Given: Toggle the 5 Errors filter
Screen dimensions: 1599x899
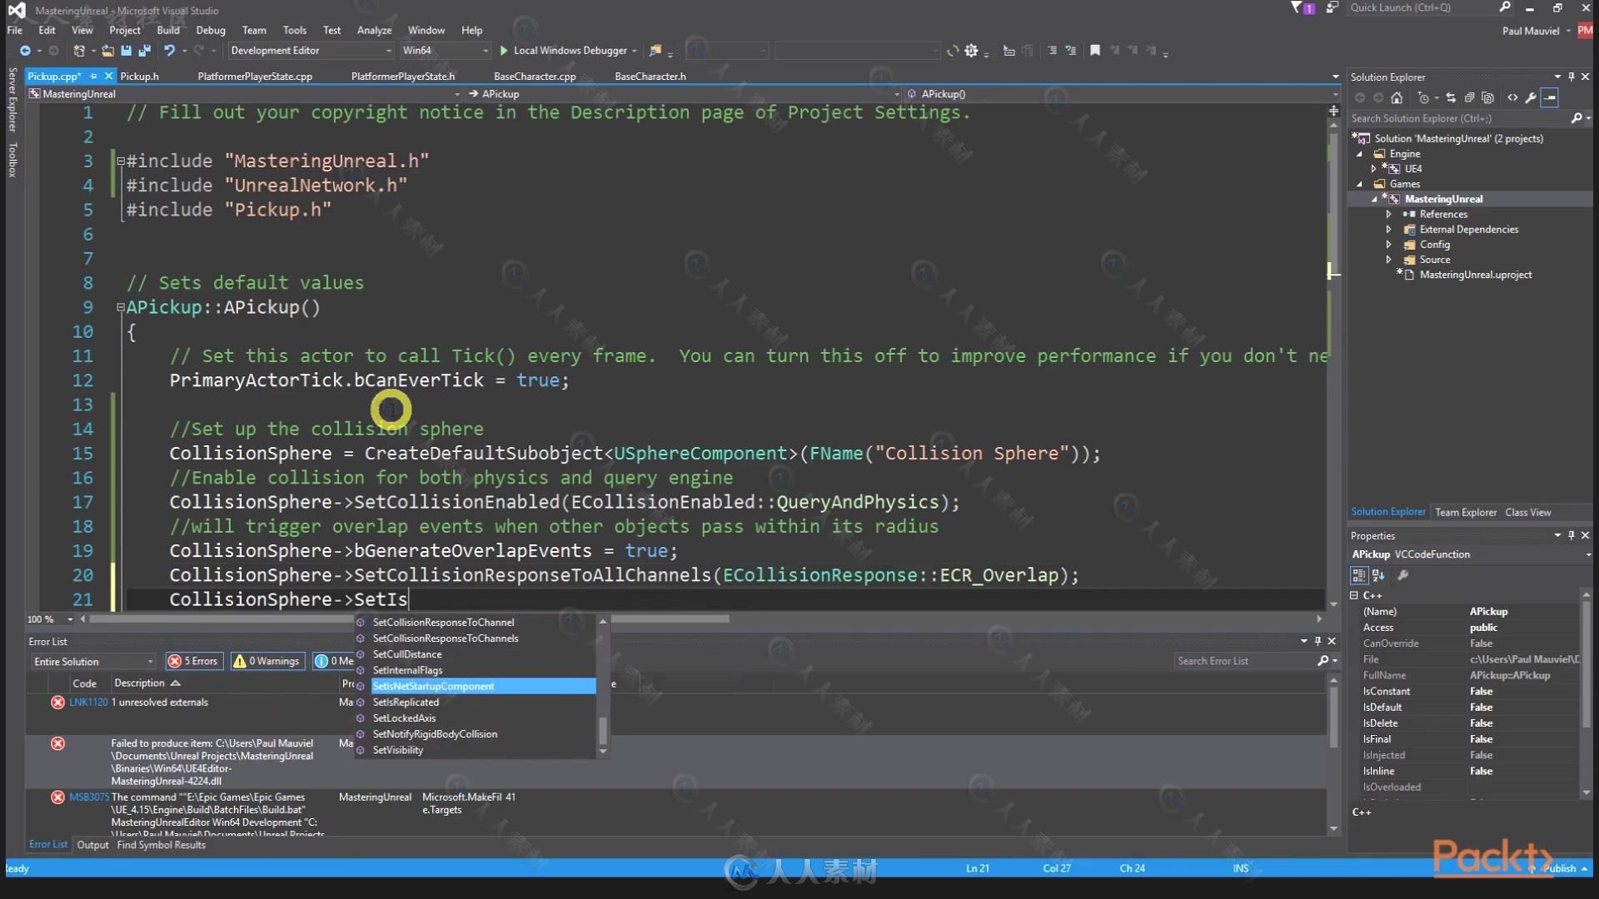Looking at the screenshot, I should point(194,661).
